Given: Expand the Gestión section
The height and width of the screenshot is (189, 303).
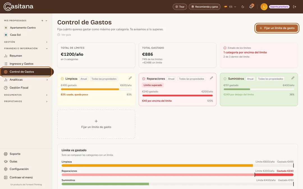Looking at the screenshot, I should pyautogui.click(x=47, y=42).
